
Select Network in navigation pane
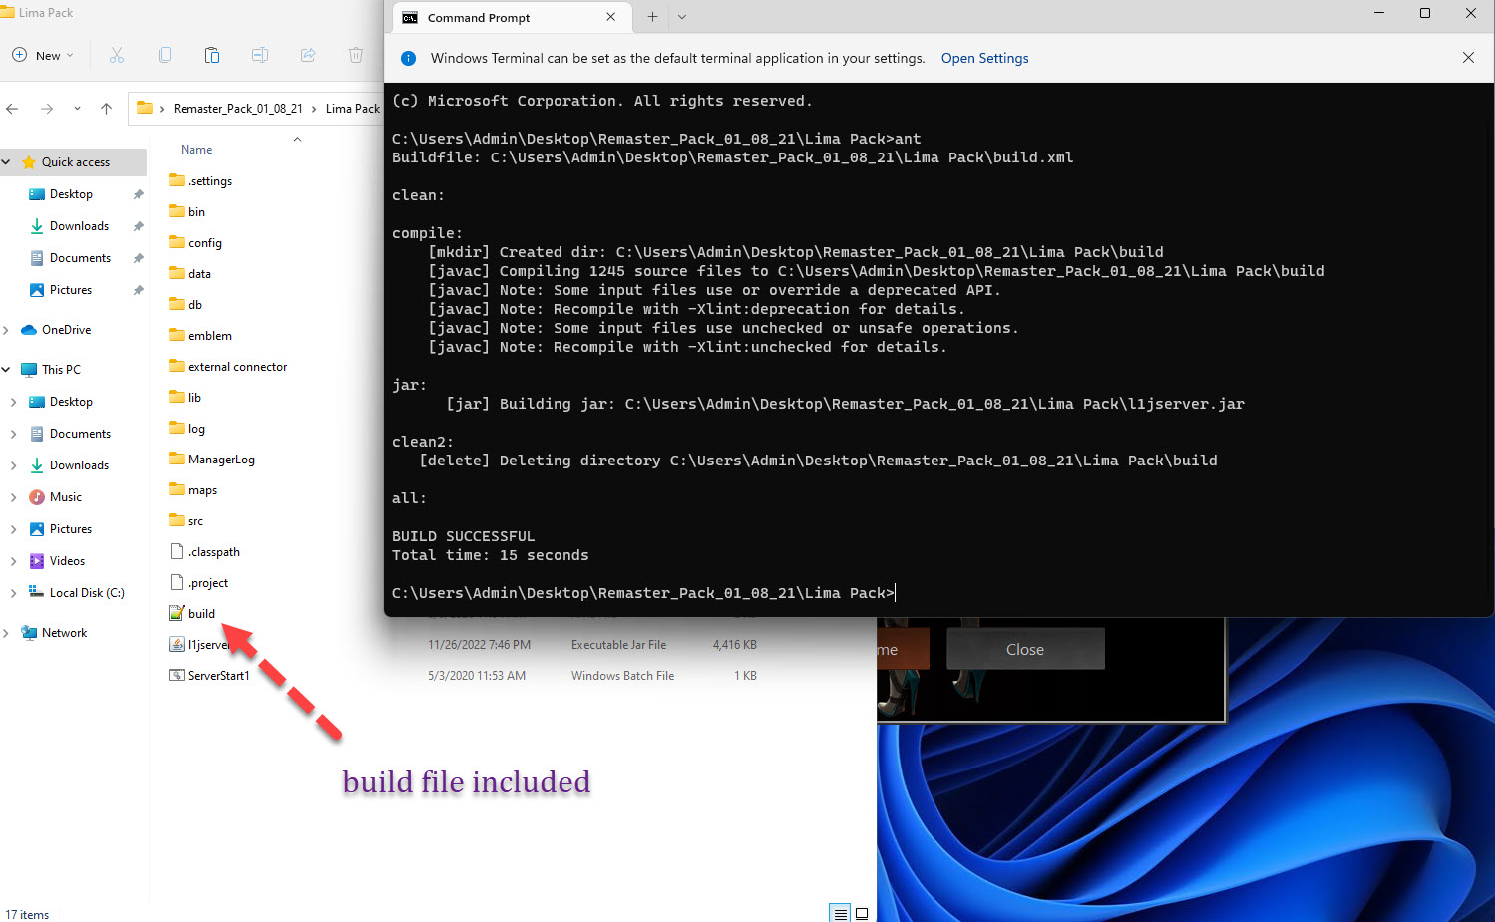pos(64,633)
